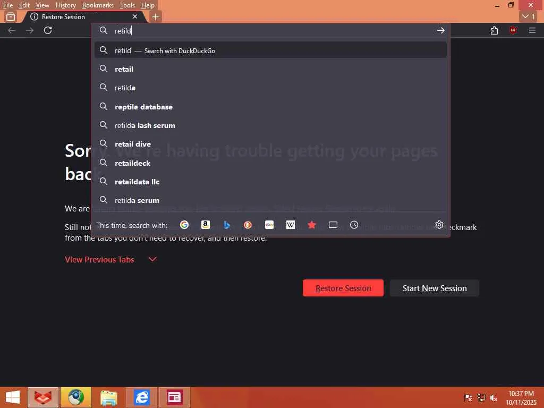Click the go arrow in address bar
This screenshot has width=544, height=408.
click(440, 30)
